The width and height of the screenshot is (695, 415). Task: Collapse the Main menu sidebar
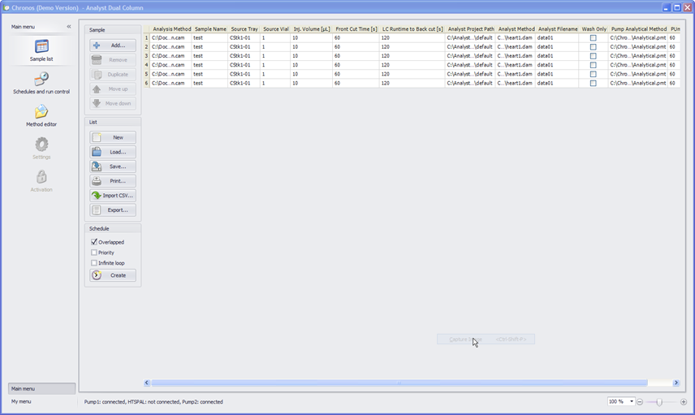pyautogui.click(x=69, y=27)
